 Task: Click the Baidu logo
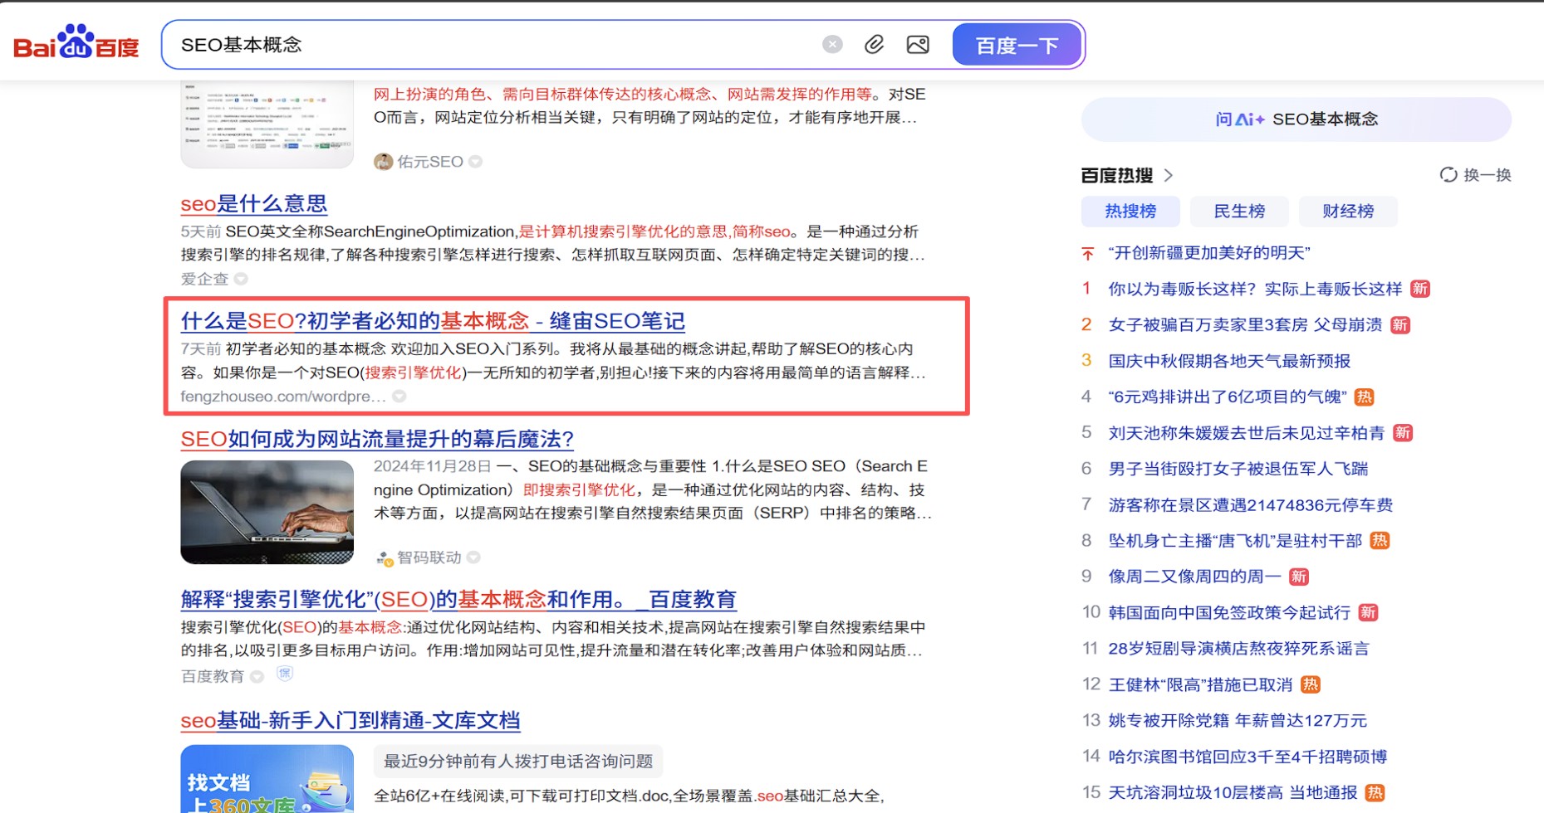pyautogui.click(x=76, y=42)
